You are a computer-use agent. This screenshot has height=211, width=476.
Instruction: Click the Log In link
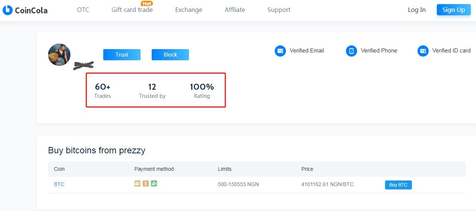417,10
